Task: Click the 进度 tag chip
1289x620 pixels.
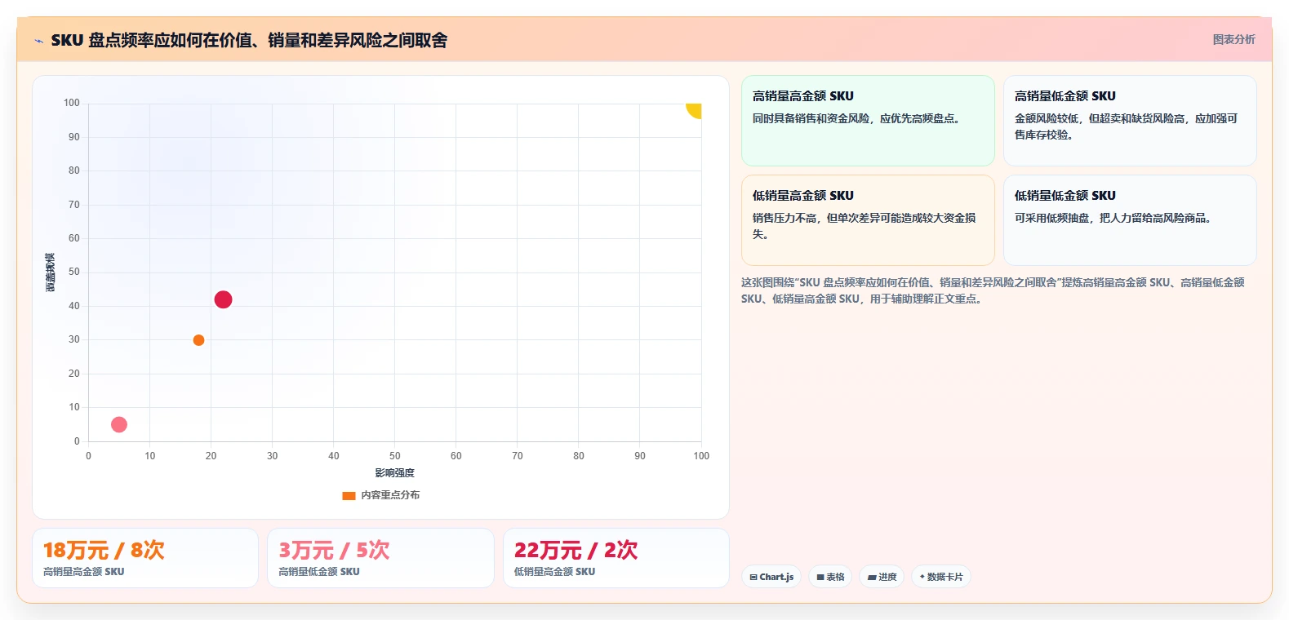Action: click(882, 577)
